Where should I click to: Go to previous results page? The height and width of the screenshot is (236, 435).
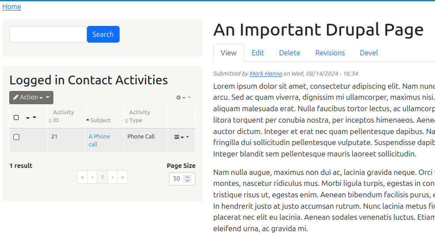(92, 177)
